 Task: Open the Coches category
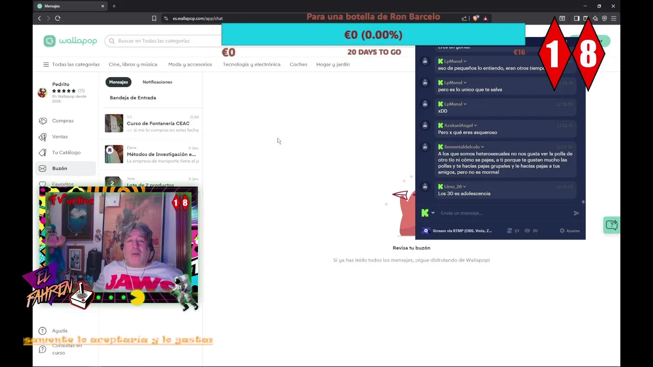298,65
